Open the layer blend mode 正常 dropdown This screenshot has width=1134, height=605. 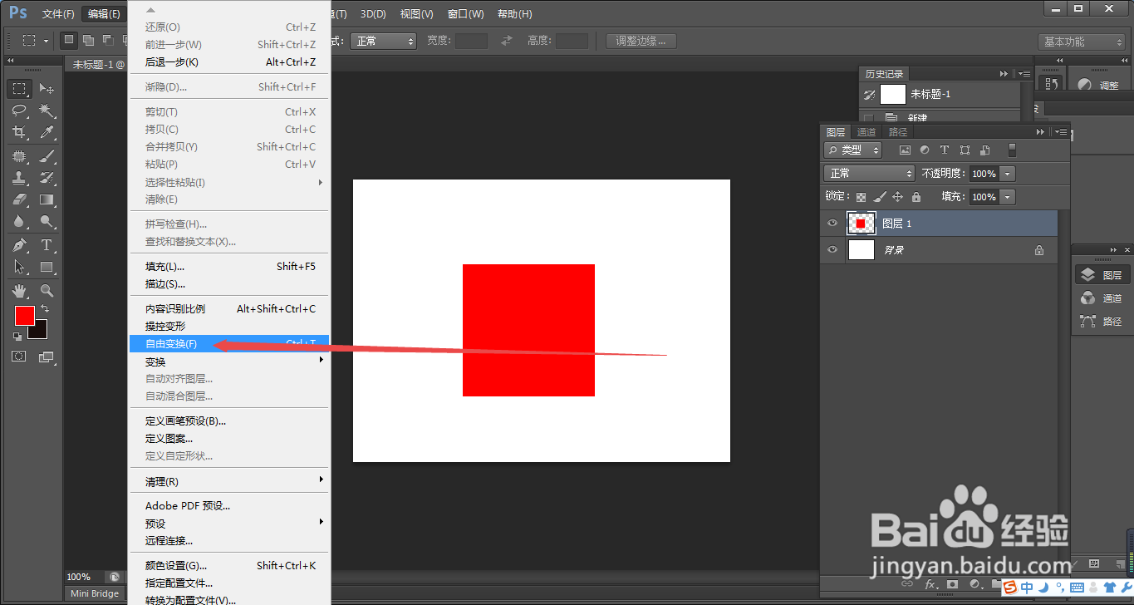(869, 174)
